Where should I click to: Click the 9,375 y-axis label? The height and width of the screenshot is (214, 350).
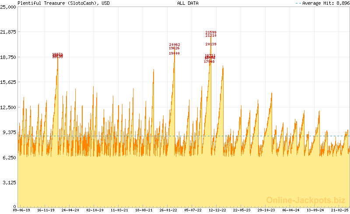click(9, 132)
